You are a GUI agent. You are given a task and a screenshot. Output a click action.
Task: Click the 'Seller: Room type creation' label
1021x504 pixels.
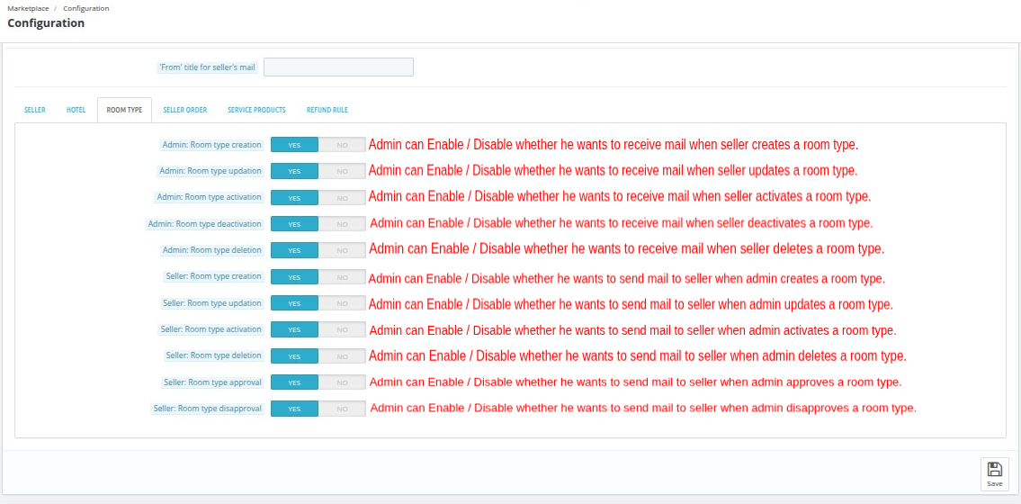(x=213, y=276)
